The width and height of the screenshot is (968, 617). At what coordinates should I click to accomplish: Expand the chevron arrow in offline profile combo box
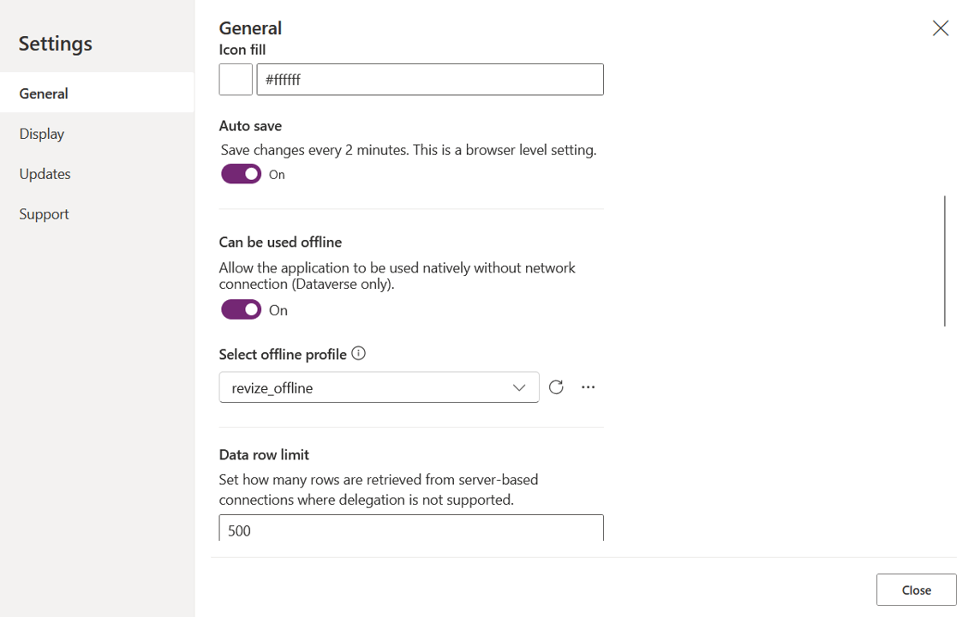click(x=519, y=387)
